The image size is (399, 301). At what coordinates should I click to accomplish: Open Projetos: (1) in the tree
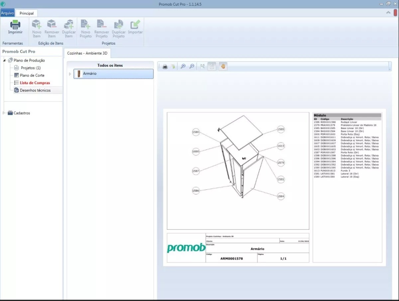(x=31, y=68)
